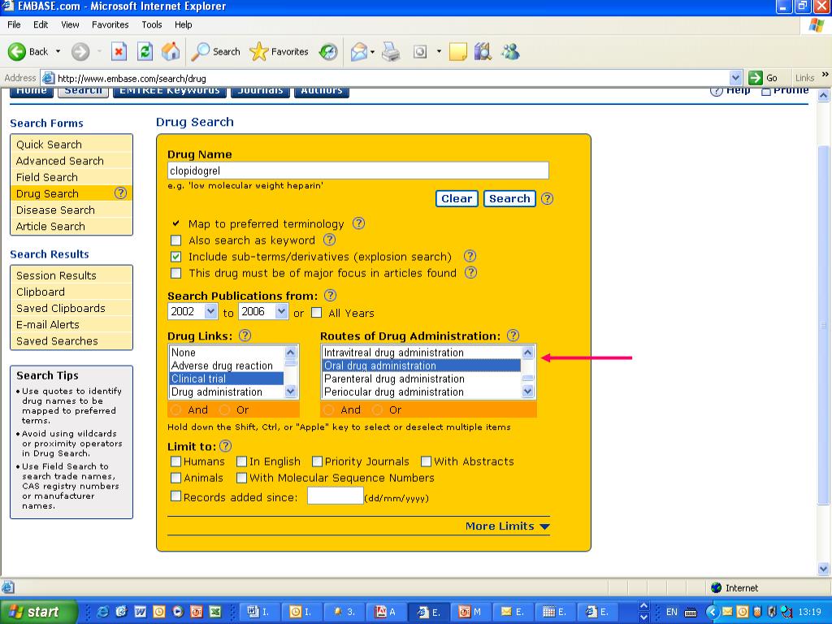832x624 pixels.
Task: Check the In English limit
Action: point(241,461)
